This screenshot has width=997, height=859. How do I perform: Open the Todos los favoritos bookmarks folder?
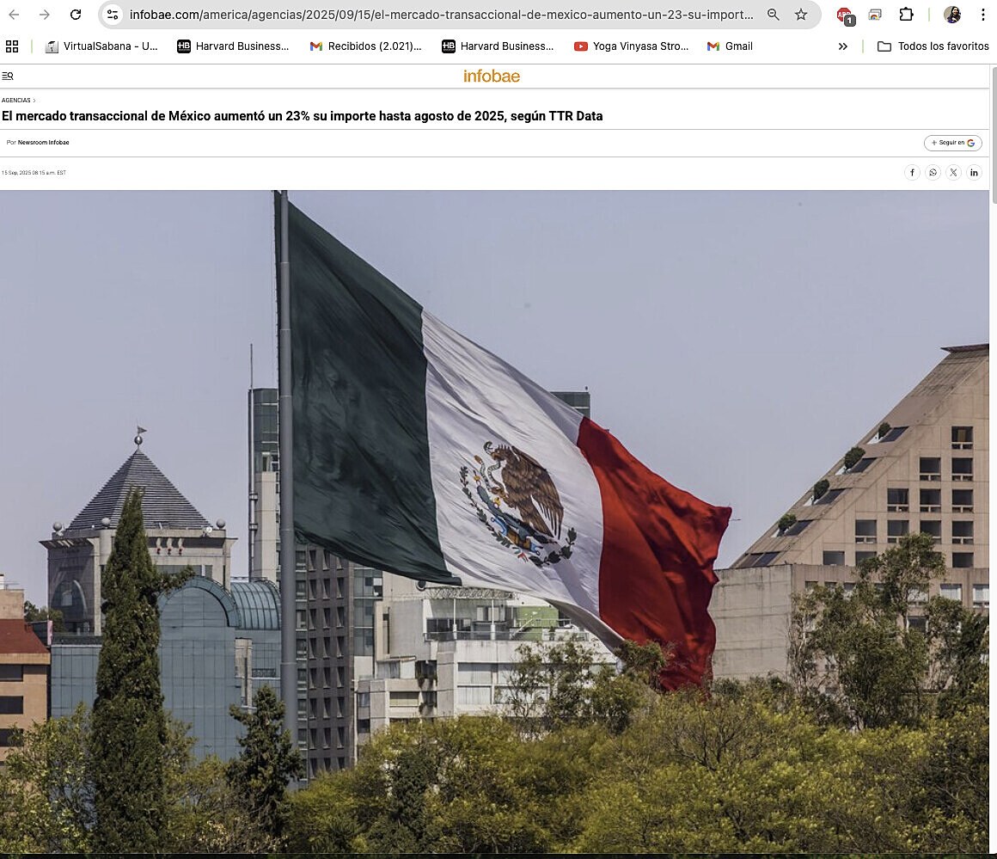coord(933,46)
